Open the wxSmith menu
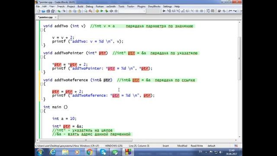277x156 pixels. point(111,6)
